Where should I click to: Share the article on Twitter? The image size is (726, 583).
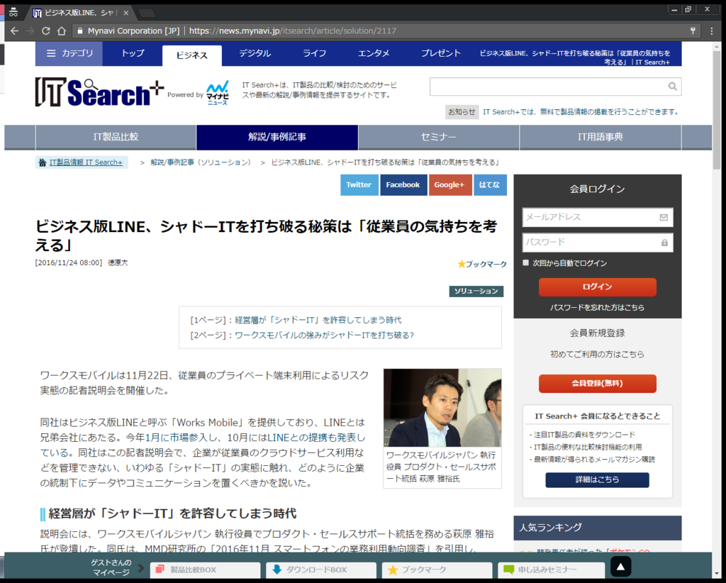(359, 185)
